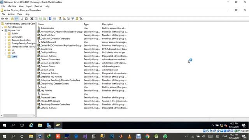Toggle the Show/Hide Console Tree toolbar icon
Screen dimensions: 249x140
pos(16,19)
